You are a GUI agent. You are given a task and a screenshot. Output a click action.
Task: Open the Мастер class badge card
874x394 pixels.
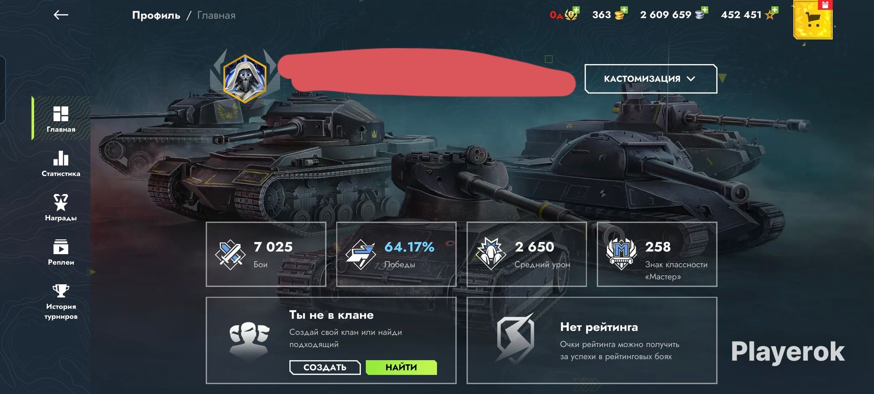click(657, 254)
